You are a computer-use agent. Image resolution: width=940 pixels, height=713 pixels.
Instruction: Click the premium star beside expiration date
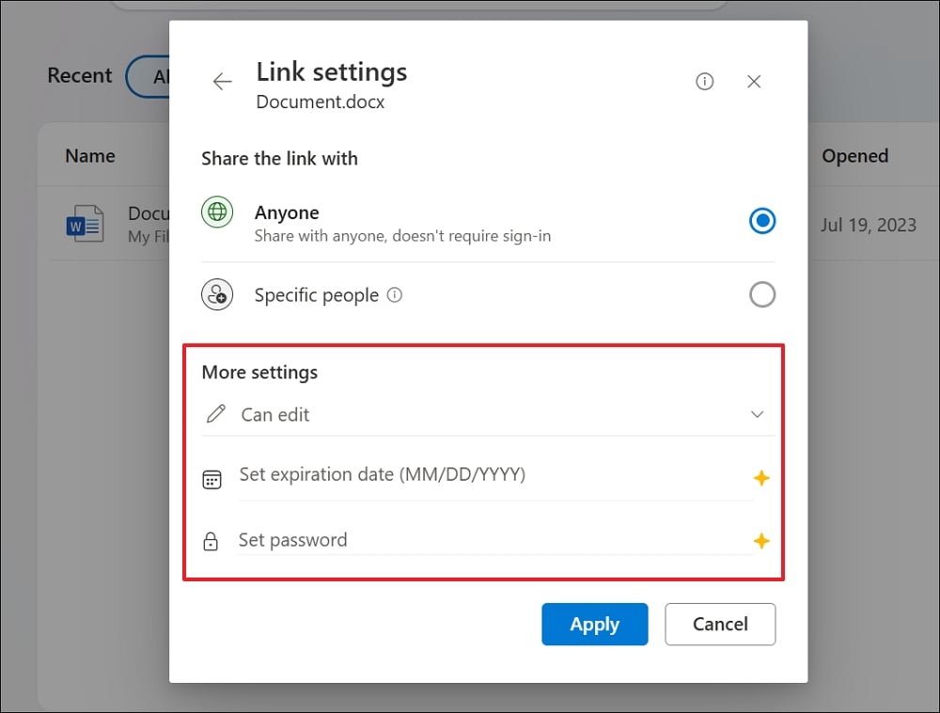point(761,478)
